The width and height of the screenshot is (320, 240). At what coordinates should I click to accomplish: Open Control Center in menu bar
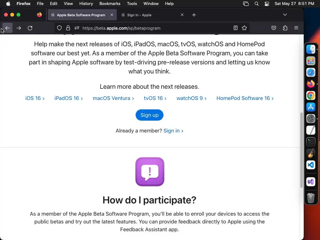(x=267, y=4)
